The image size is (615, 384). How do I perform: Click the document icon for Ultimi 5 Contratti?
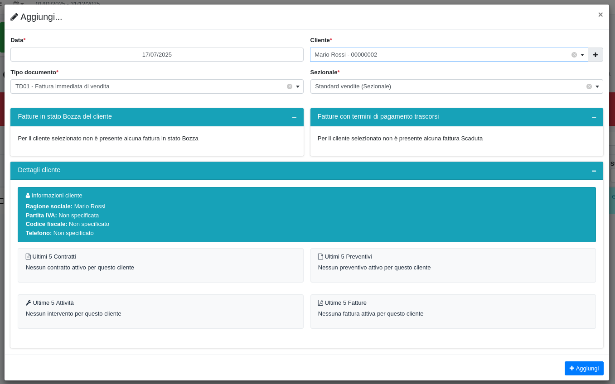pos(28,256)
